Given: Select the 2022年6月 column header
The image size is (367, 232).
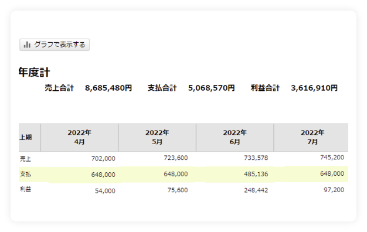Looking at the screenshot, I should pos(235,137).
